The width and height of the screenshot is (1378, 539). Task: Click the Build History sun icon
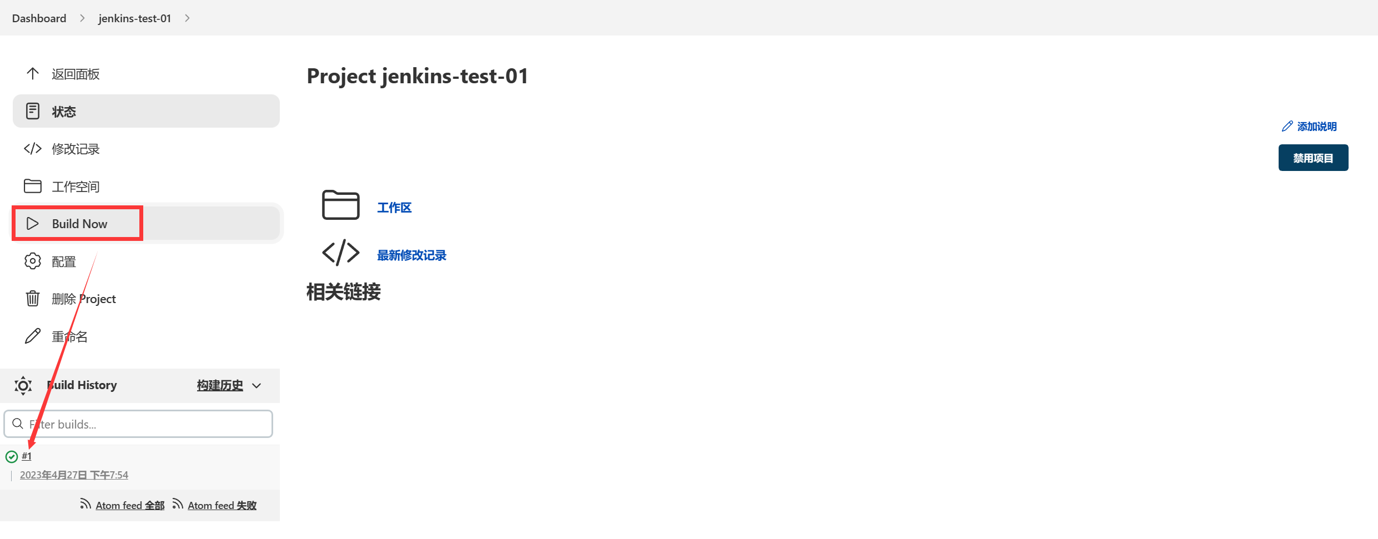(23, 385)
